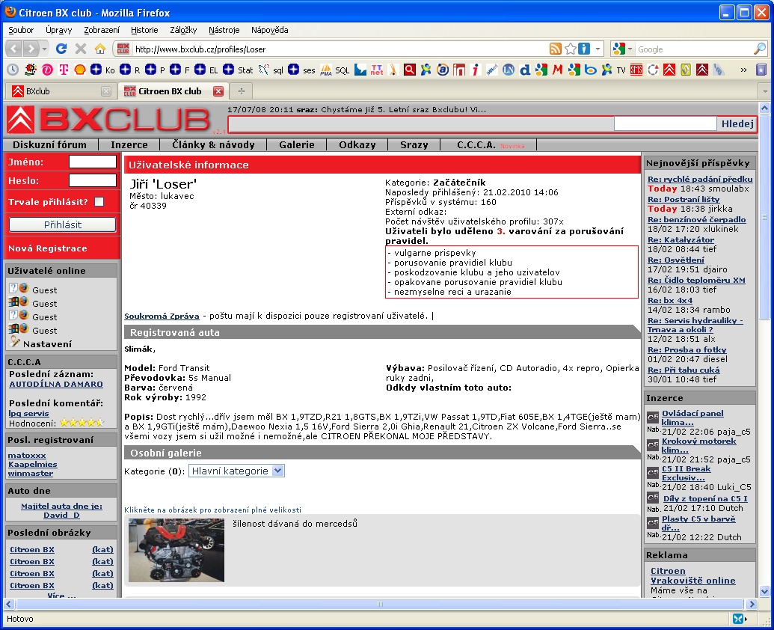Open the T-Mobile bookmark icon

click(64, 70)
